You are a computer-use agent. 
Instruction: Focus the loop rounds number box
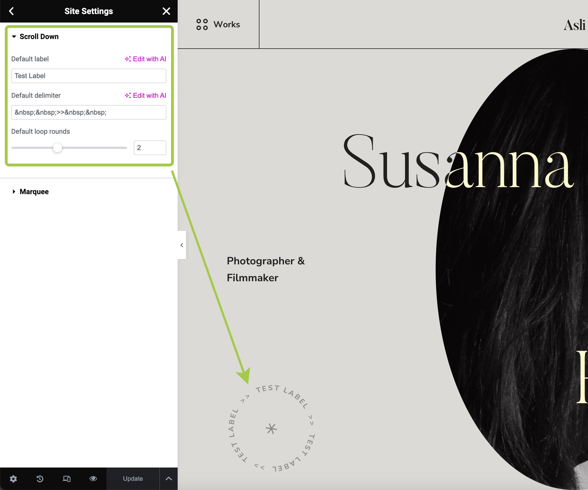click(150, 148)
